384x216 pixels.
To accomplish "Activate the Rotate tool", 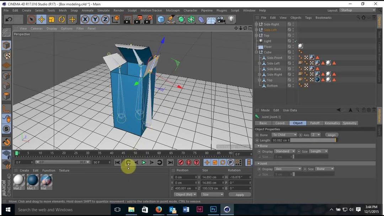I will click(x=62, y=19).
